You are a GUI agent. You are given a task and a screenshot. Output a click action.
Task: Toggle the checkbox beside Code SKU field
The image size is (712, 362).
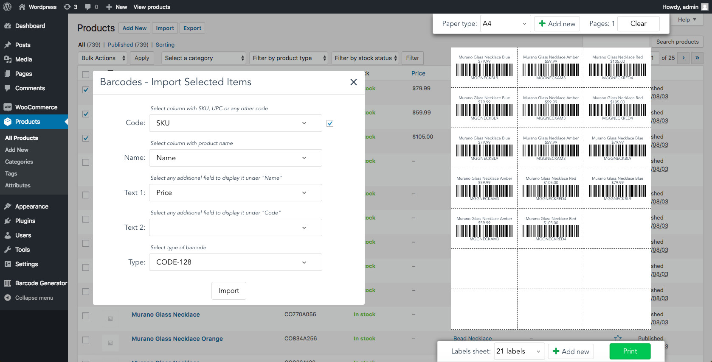[330, 123]
